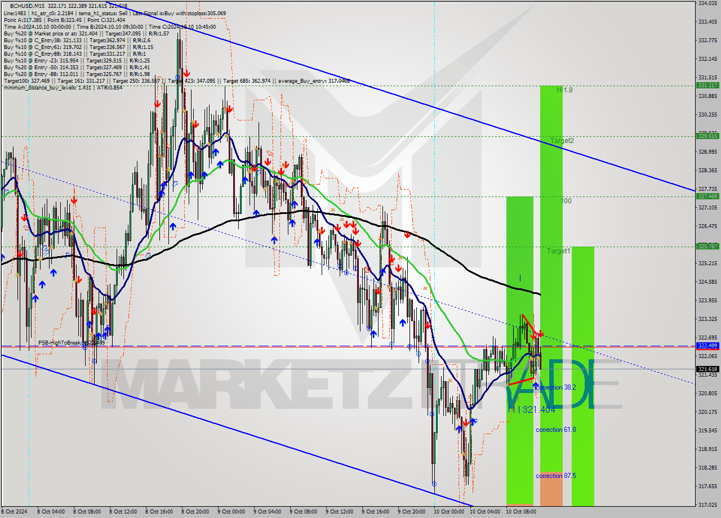
Task: Click the 'correction 61.8' label
Action: click(556, 430)
